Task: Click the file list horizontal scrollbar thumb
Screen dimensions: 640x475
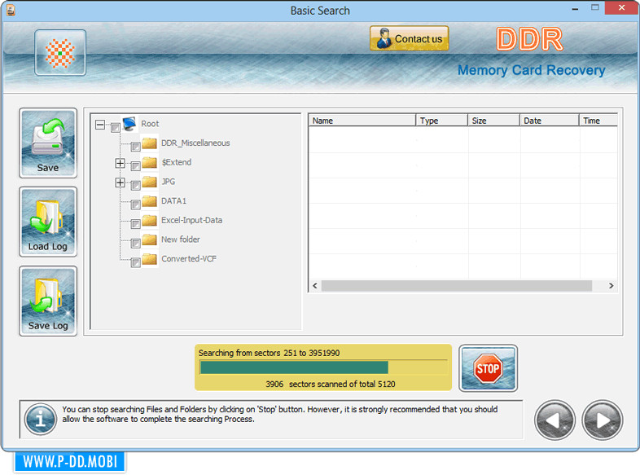Action: (456, 285)
